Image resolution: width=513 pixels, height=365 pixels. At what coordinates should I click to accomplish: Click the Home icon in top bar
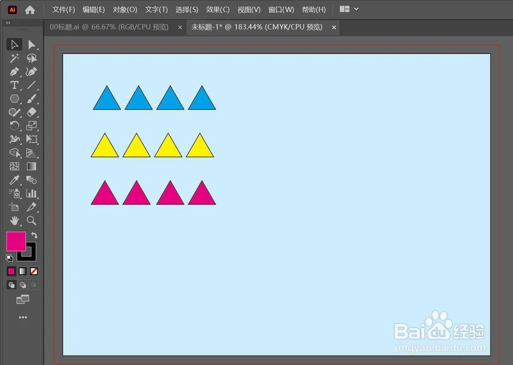click(x=29, y=10)
